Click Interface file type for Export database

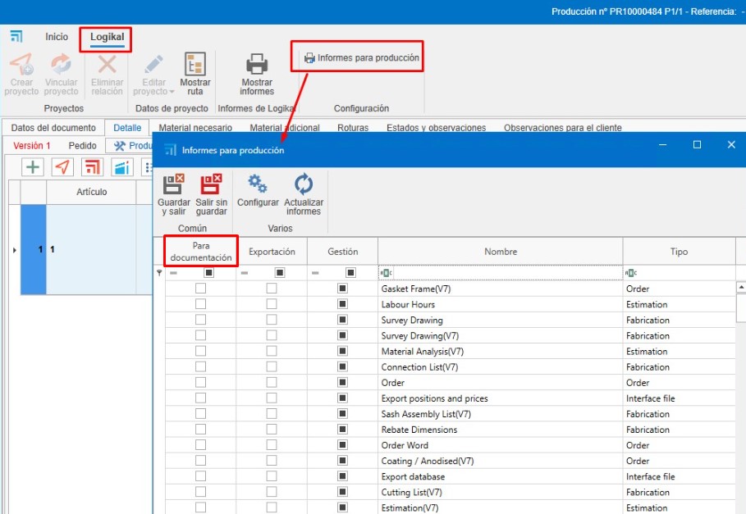[650, 476]
